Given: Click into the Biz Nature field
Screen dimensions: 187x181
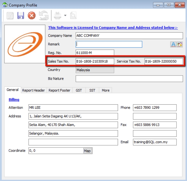Looking at the screenshot, I should pos(129,79).
